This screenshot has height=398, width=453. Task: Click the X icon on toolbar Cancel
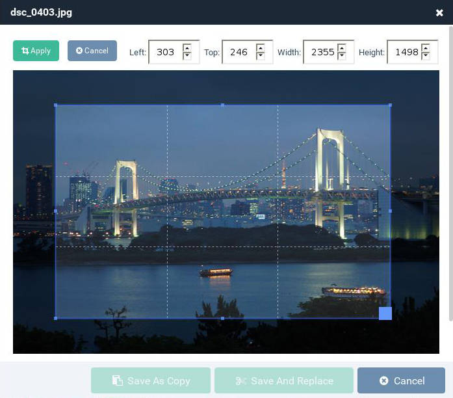coord(79,51)
